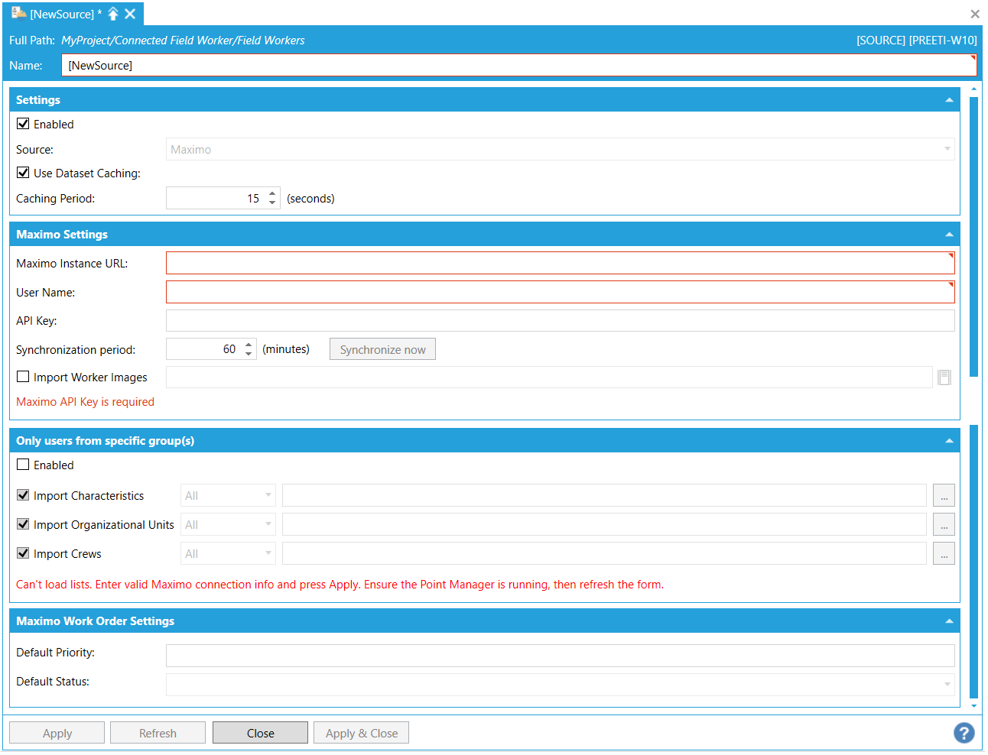Click the Apply button
Viewport: 988px width, 755px height.
(x=57, y=733)
